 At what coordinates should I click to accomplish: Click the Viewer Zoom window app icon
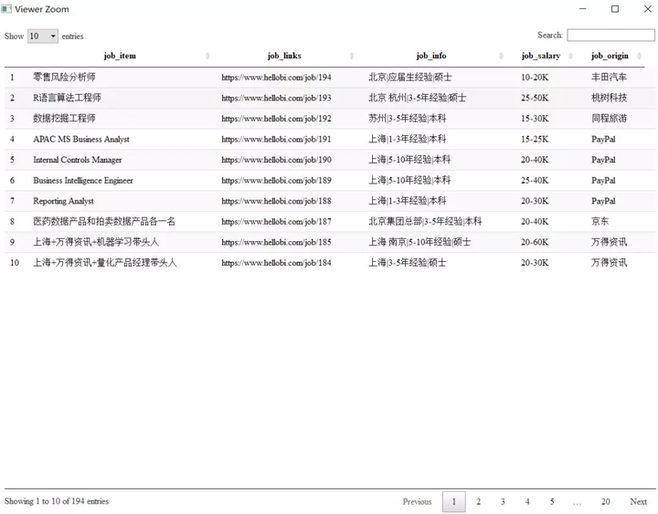6,9
